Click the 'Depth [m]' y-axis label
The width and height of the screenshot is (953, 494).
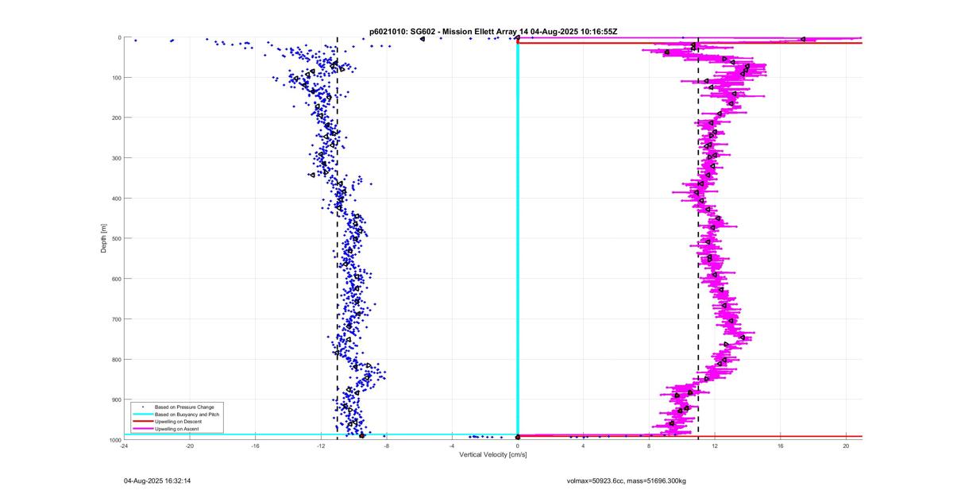click(x=104, y=238)
